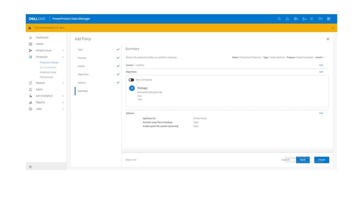
Task: Open the user account menu icon
Action: pyautogui.click(x=304, y=19)
